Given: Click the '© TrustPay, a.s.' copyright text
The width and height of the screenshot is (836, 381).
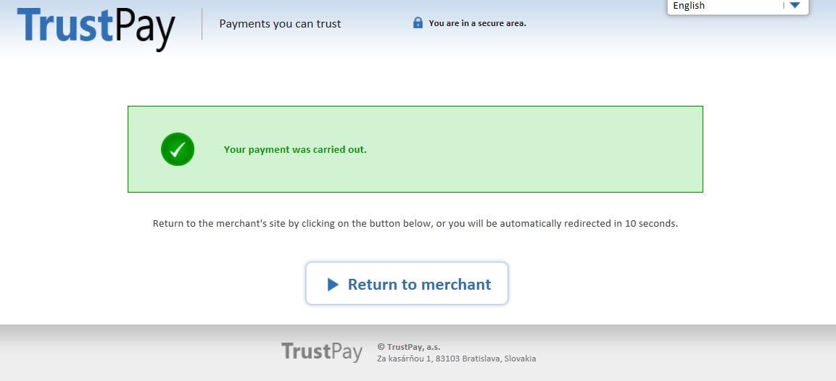Looking at the screenshot, I should 408,347.
